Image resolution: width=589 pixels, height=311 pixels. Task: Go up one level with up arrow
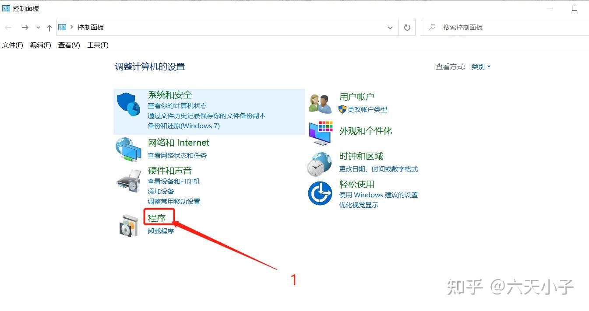point(49,28)
